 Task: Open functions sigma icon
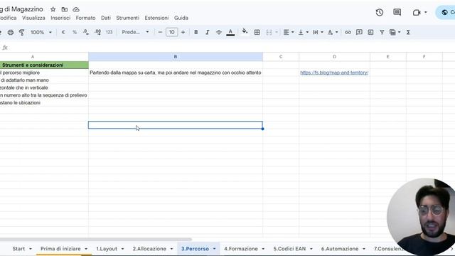408,32
